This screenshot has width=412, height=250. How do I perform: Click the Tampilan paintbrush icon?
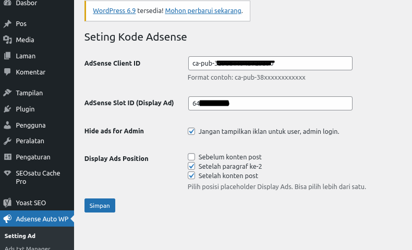pyautogui.click(x=7, y=93)
